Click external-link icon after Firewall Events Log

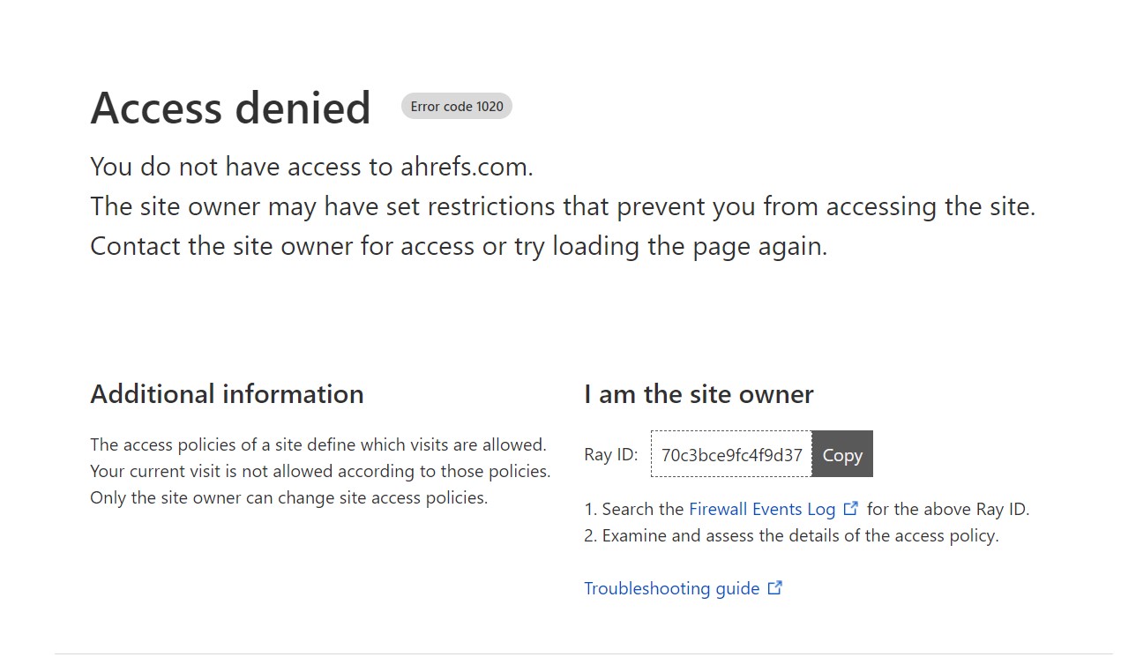[x=851, y=509]
